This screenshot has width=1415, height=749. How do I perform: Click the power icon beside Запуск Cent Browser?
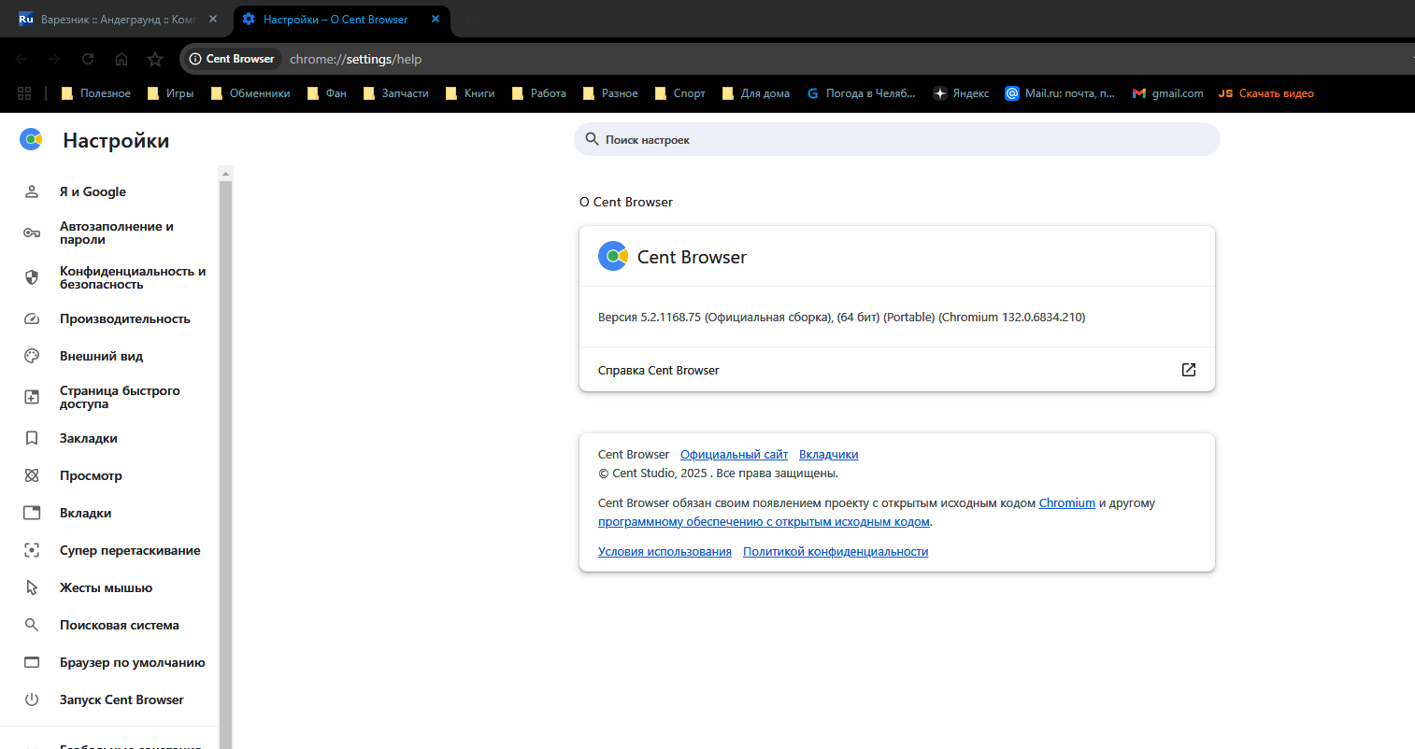coord(32,700)
